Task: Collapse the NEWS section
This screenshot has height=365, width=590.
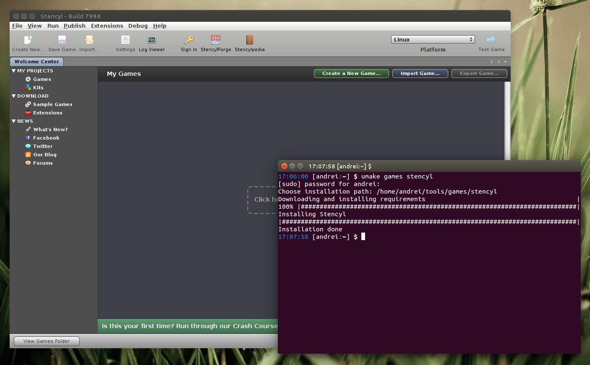Action: [x=13, y=121]
